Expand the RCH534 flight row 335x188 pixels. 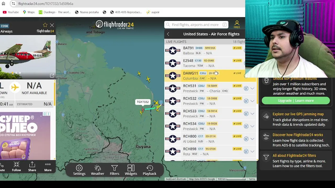pos(252,126)
